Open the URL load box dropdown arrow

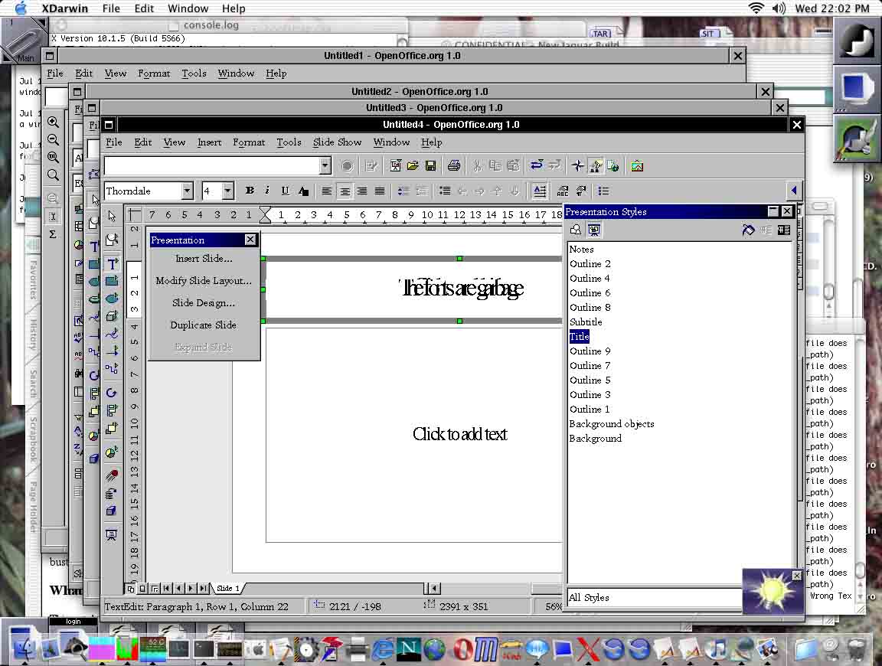tap(325, 165)
